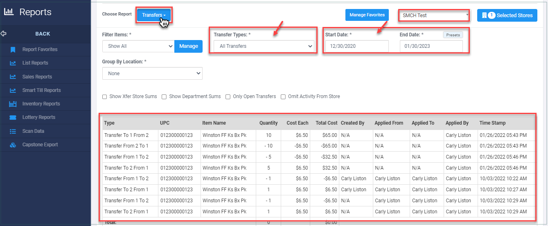The image size is (548, 226).
Task: Click the Scan Data list icon
Action: click(x=13, y=131)
